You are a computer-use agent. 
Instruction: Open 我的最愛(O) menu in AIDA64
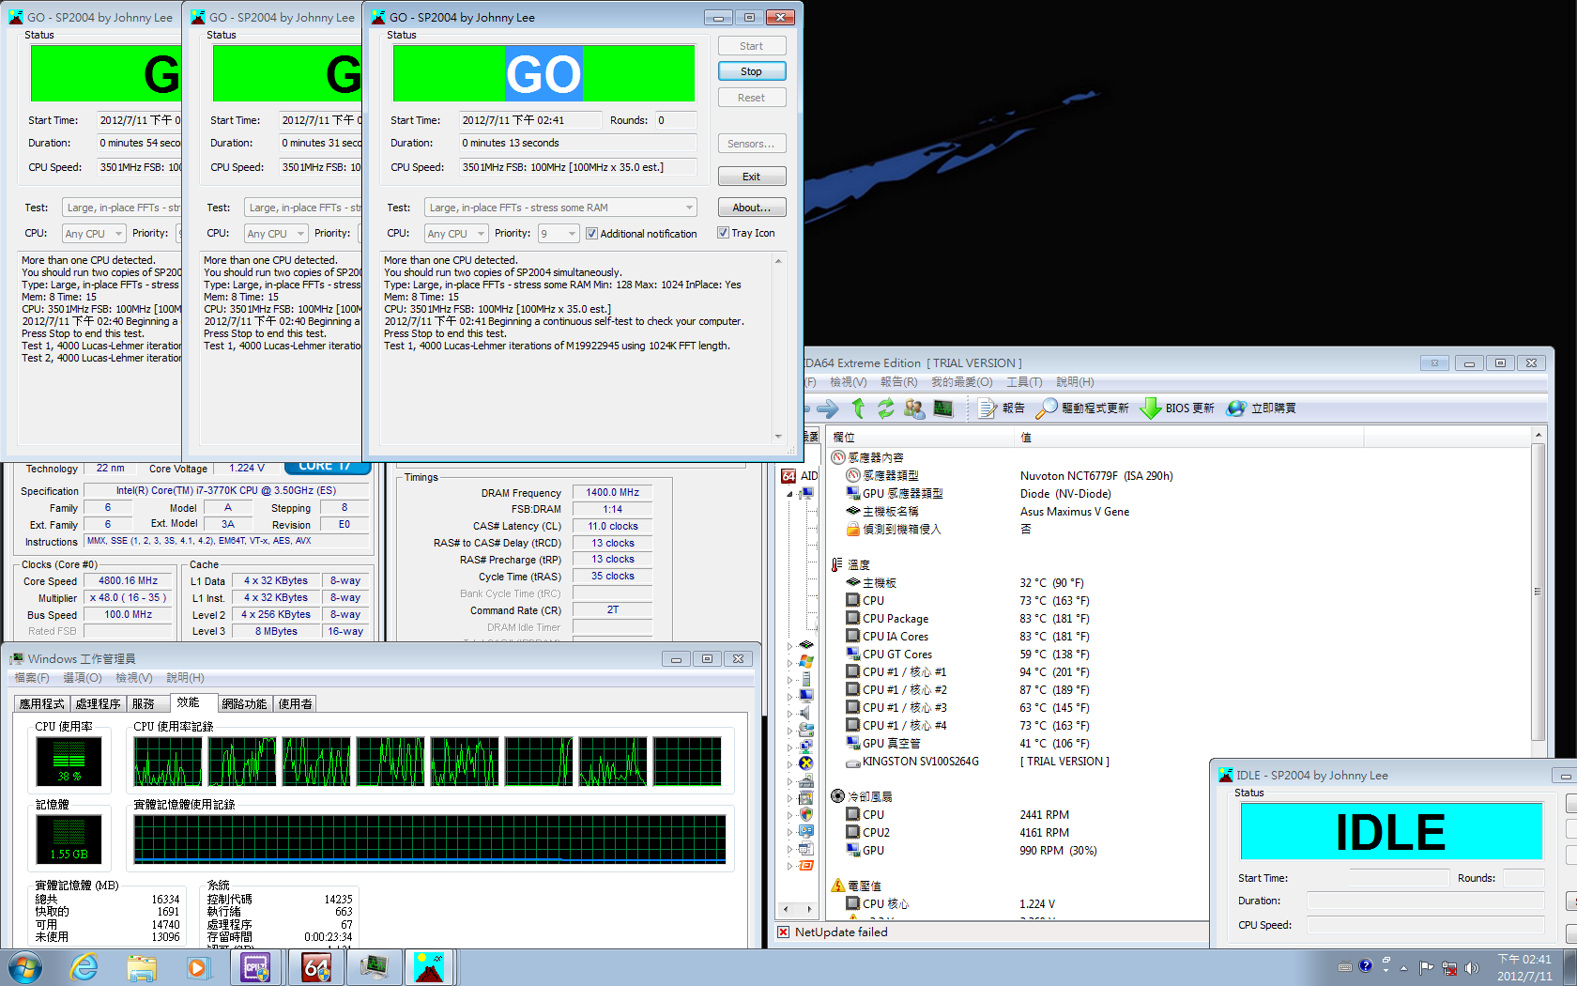961,382
